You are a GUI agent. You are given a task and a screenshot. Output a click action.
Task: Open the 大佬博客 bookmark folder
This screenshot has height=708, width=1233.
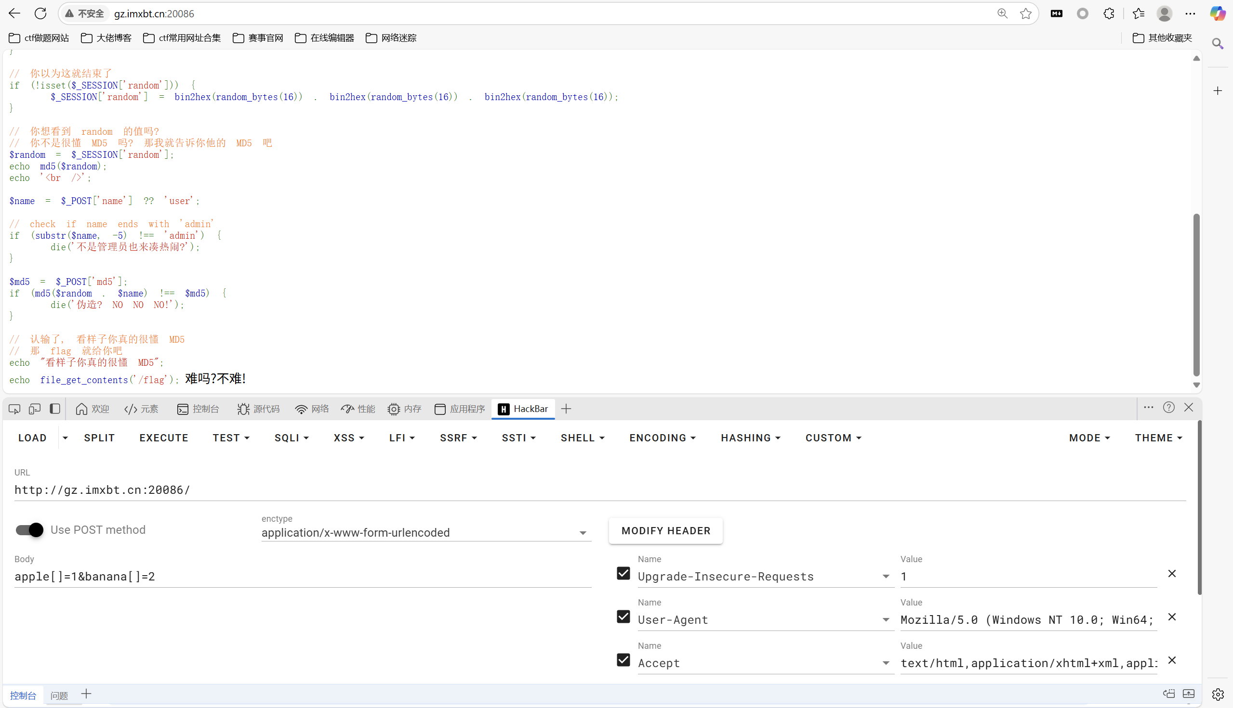point(106,38)
